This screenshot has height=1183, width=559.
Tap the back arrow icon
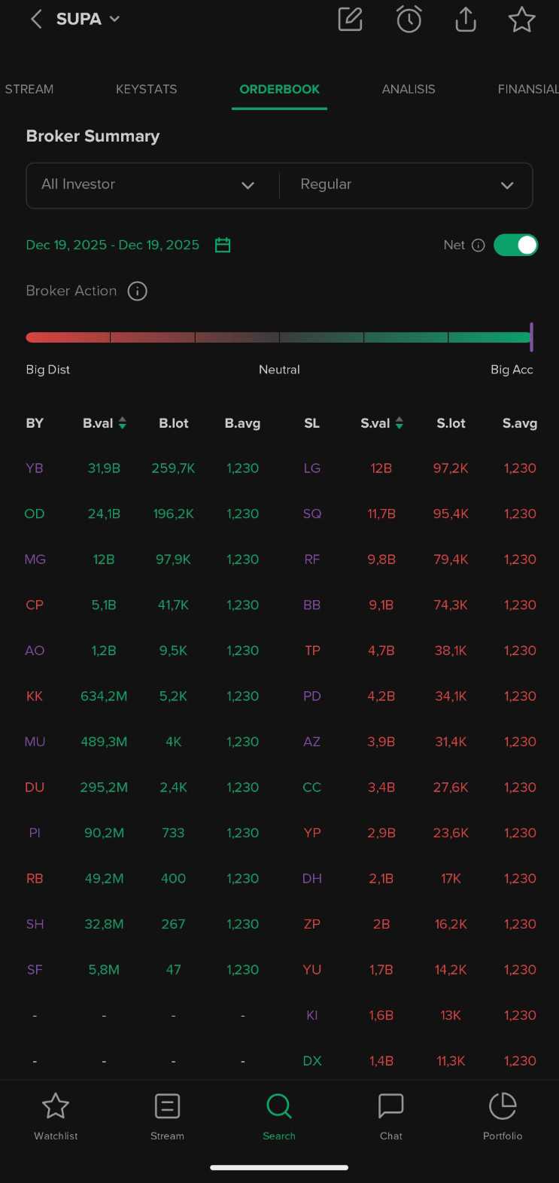click(35, 20)
